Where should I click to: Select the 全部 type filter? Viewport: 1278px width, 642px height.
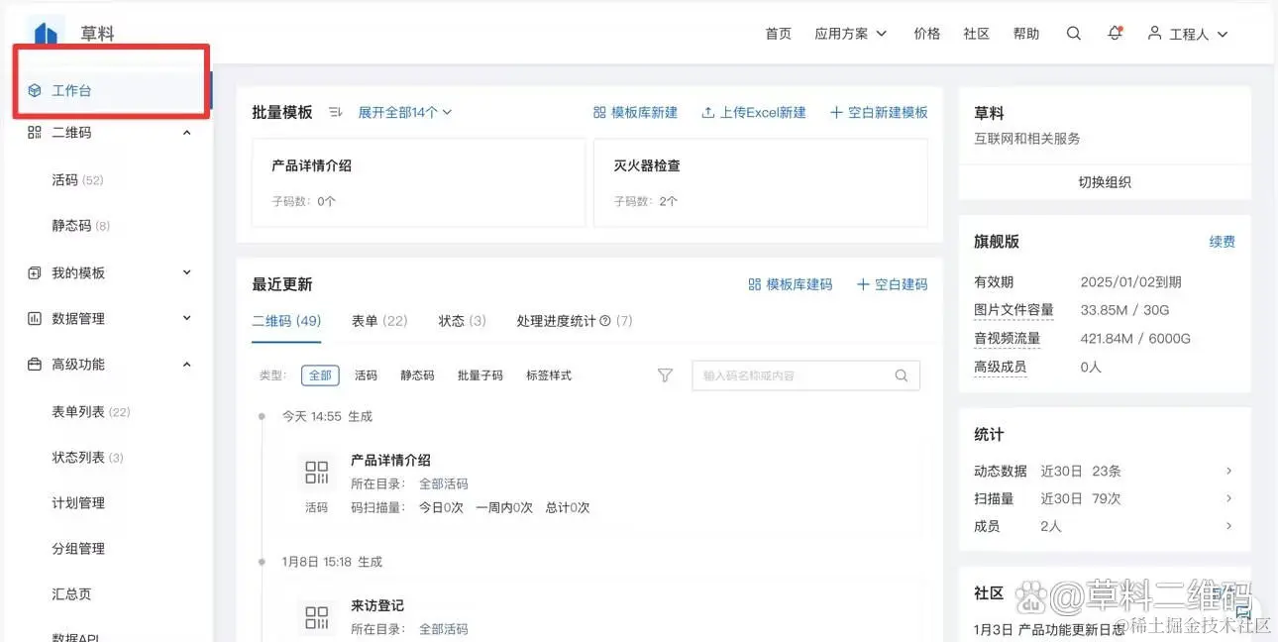coord(320,375)
